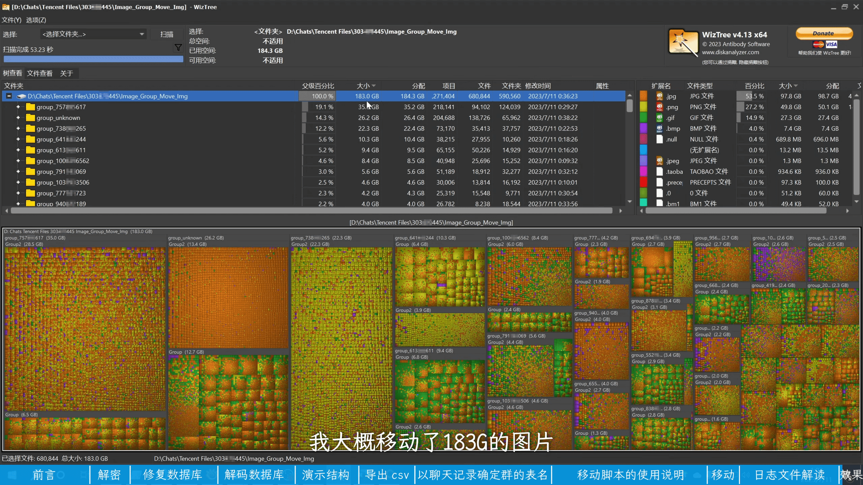Click the group_unknown folder icon
The image size is (863, 485).
point(31,118)
